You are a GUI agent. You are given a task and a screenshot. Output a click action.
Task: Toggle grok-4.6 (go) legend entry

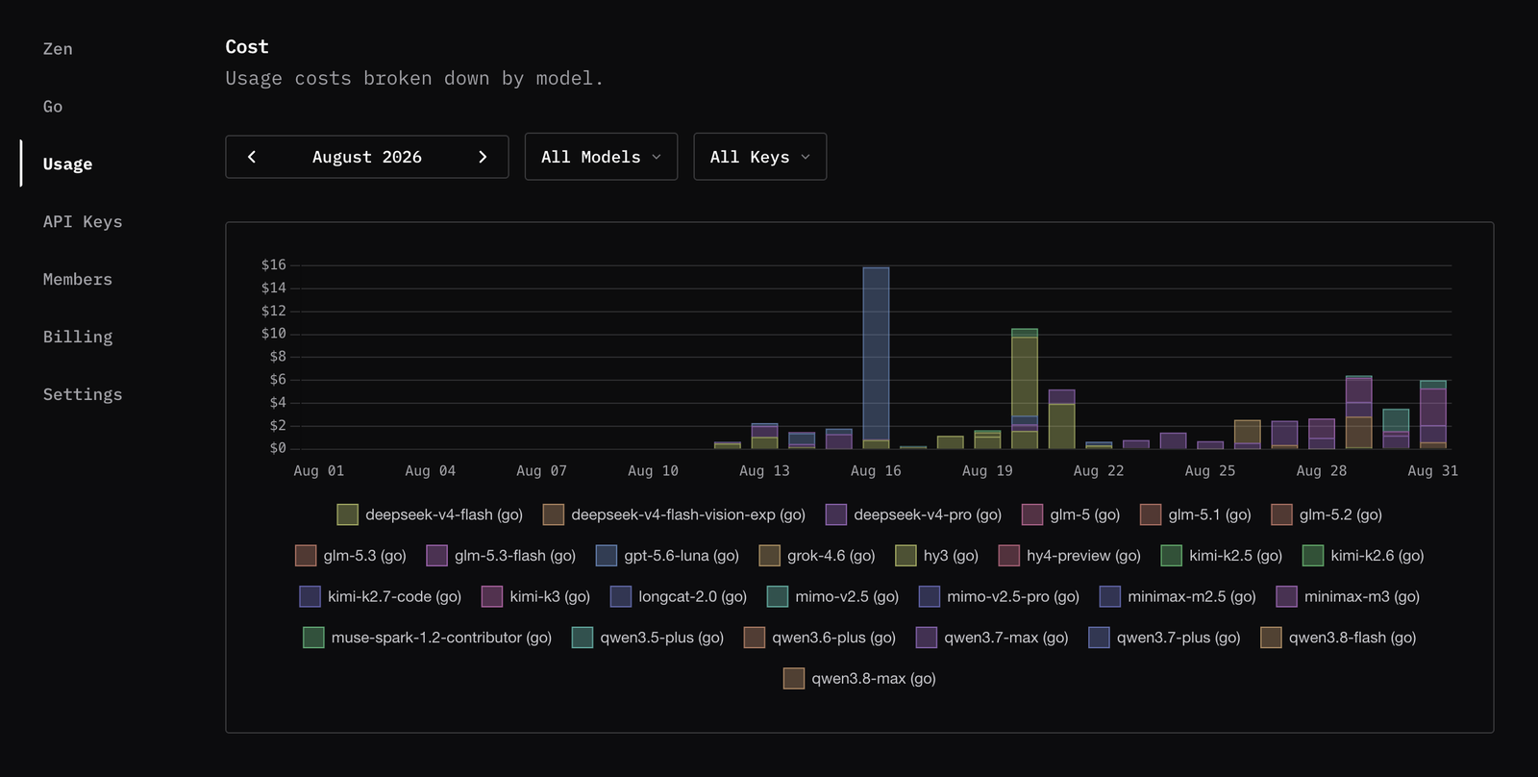tap(817, 556)
